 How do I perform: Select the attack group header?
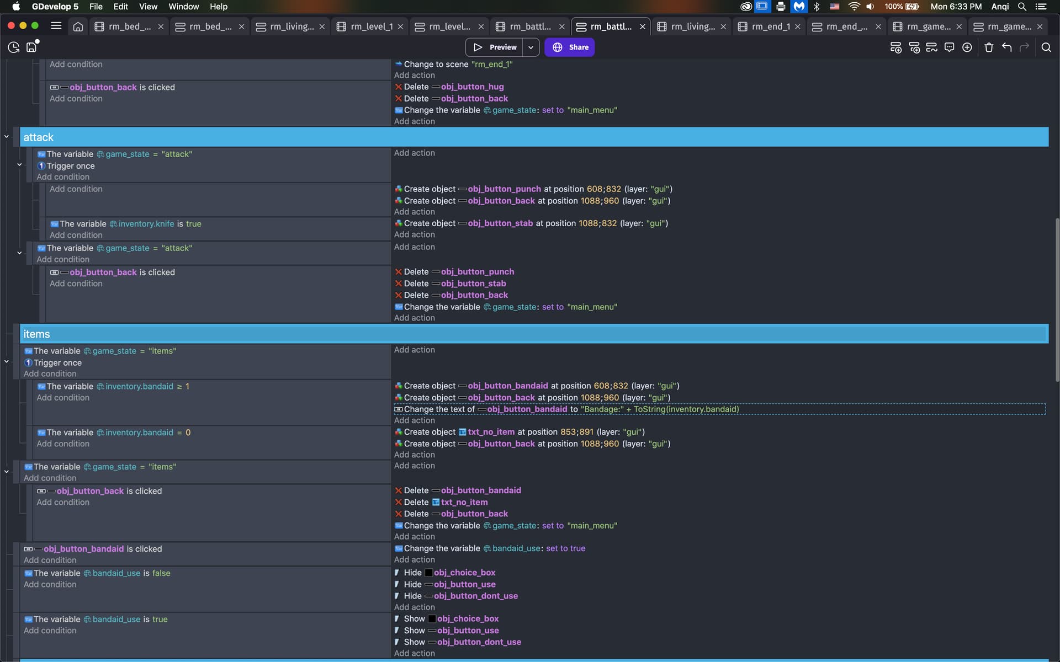click(534, 137)
